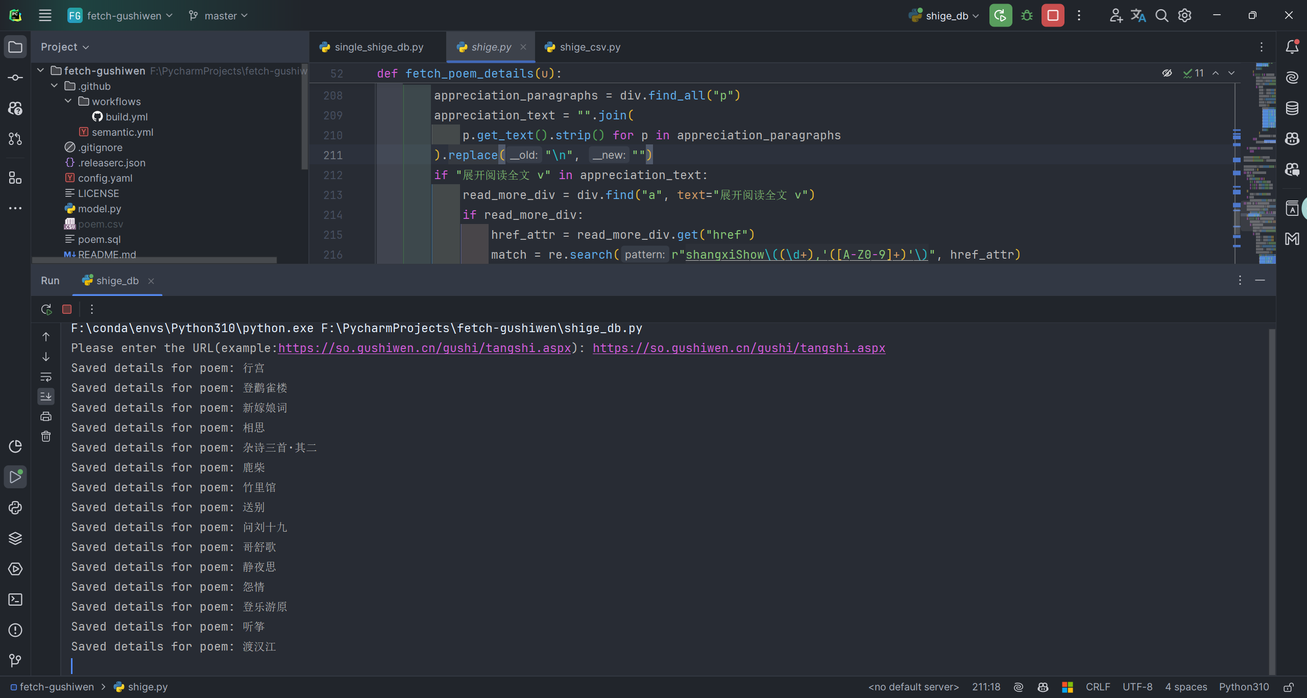This screenshot has width=1307, height=698.
Task: Clear all console output with trash icon
Action: tap(46, 436)
